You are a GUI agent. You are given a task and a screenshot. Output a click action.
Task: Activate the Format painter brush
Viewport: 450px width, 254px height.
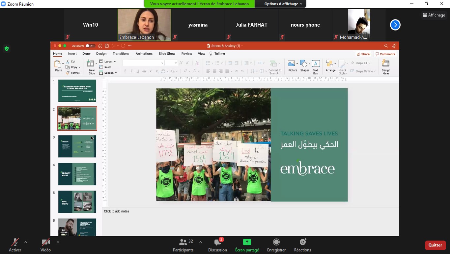click(68, 73)
